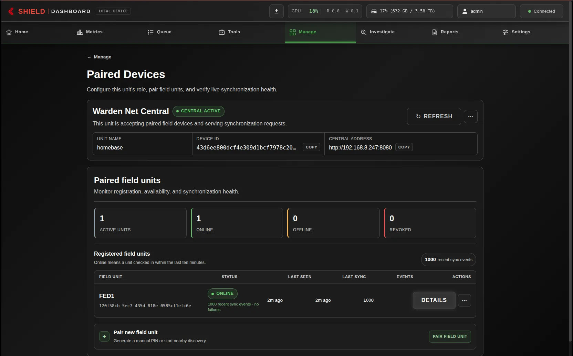
Task: Click the Offline stat card
Action: click(x=333, y=223)
